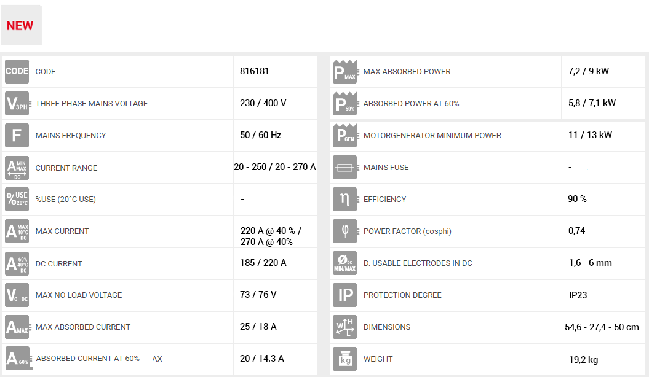649x377 pixels.
Task: Select the efficiency eta icon
Action: point(344,199)
